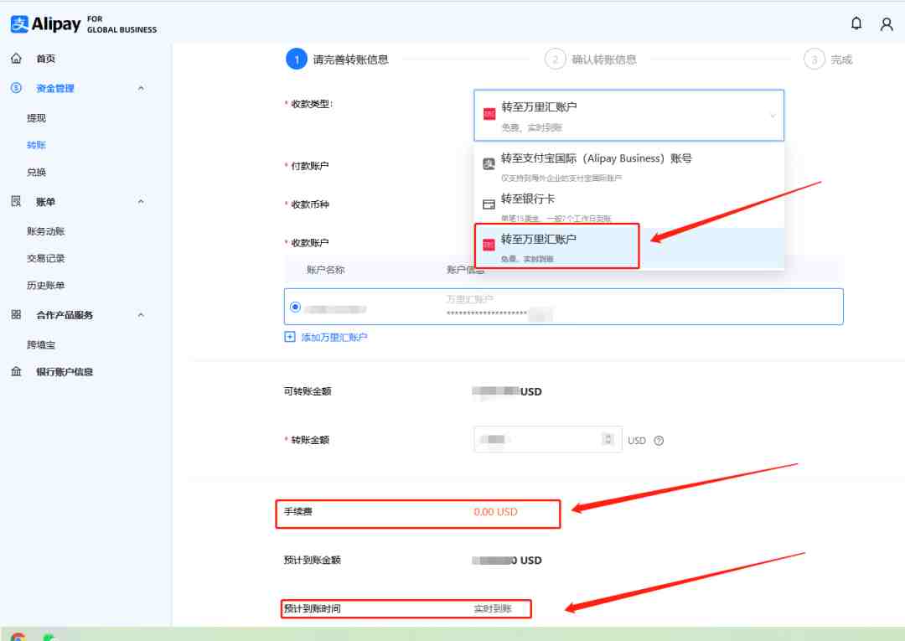Screen dimensions: 905x641
Task: Open the notification bell
Action: (x=856, y=23)
